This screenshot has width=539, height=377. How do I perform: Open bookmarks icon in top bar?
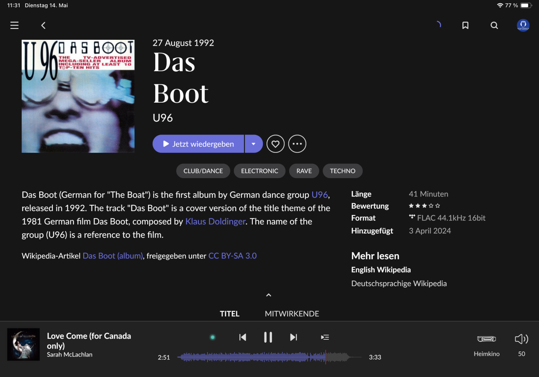click(465, 26)
